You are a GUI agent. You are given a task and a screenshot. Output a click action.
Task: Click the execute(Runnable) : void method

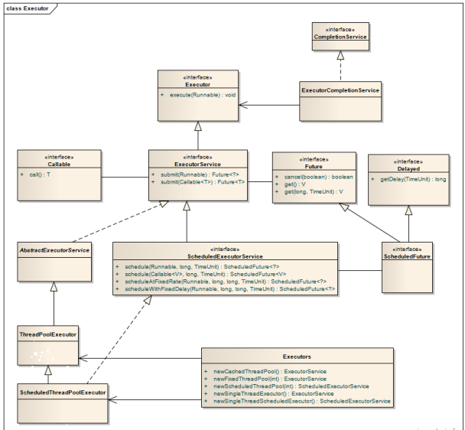click(203, 95)
